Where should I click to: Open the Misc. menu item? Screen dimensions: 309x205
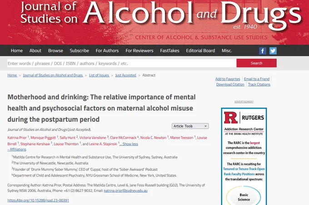coord(227,50)
